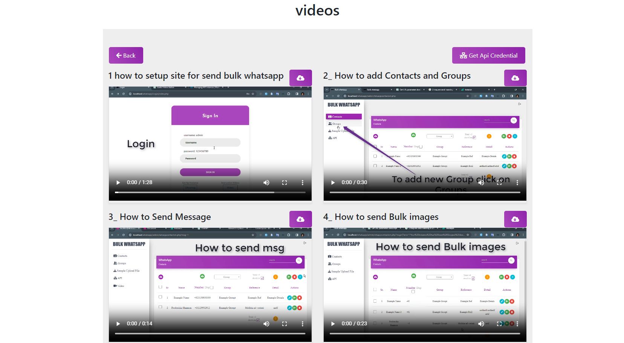Play the 0:14 Send Message video
Screen dimensions: 624x343
pyautogui.click(x=118, y=324)
